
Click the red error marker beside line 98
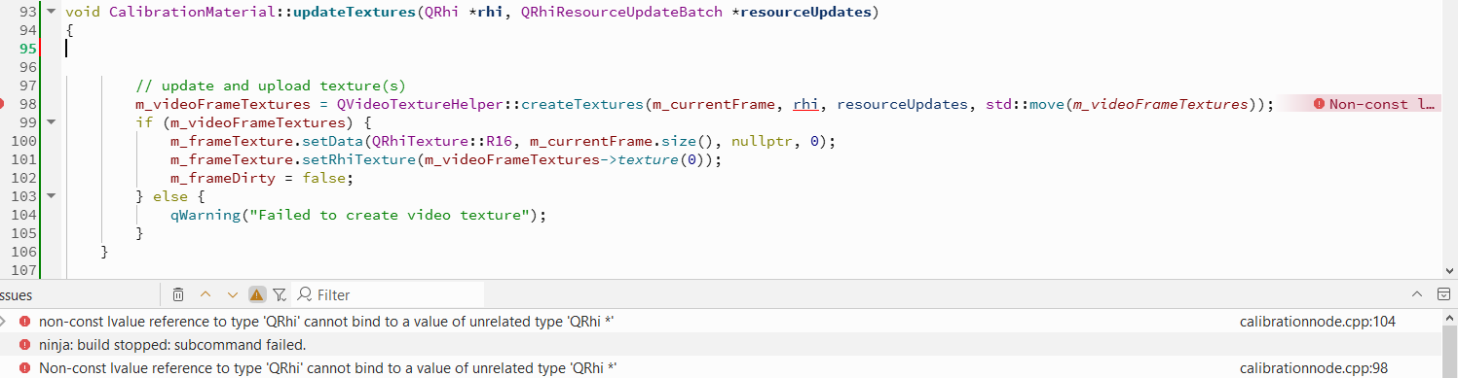(3, 104)
